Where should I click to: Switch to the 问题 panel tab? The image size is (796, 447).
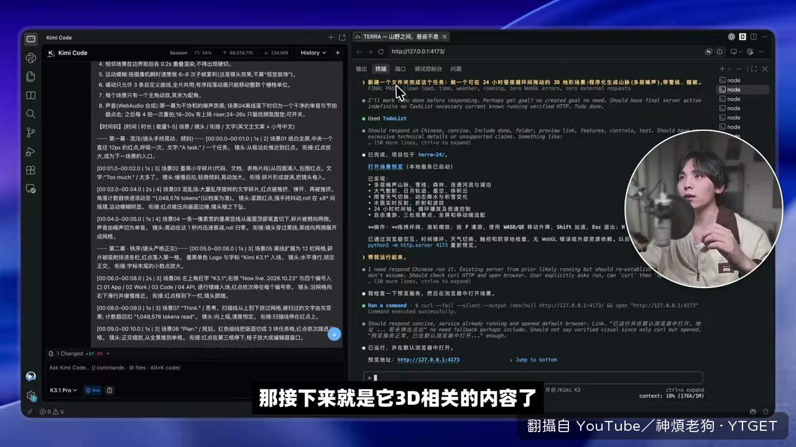click(456, 69)
